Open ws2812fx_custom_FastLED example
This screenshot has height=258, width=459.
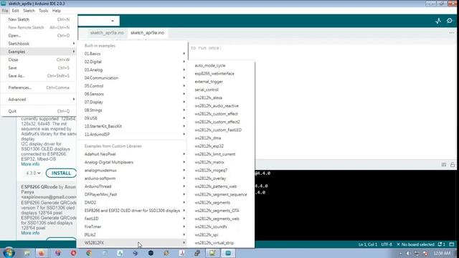(221, 130)
